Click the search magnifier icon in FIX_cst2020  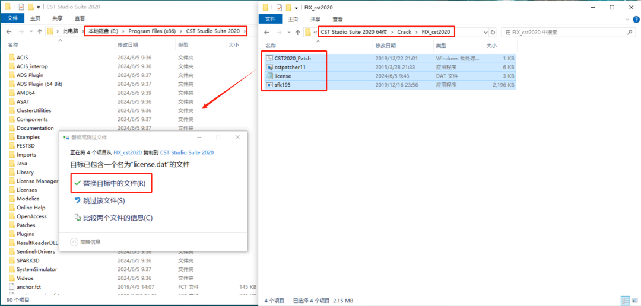click(x=630, y=32)
